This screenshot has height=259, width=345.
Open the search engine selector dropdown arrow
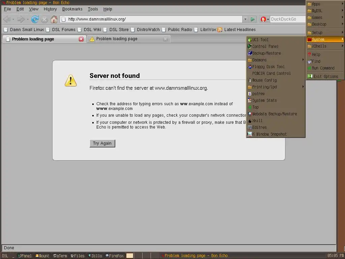tap(268, 20)
